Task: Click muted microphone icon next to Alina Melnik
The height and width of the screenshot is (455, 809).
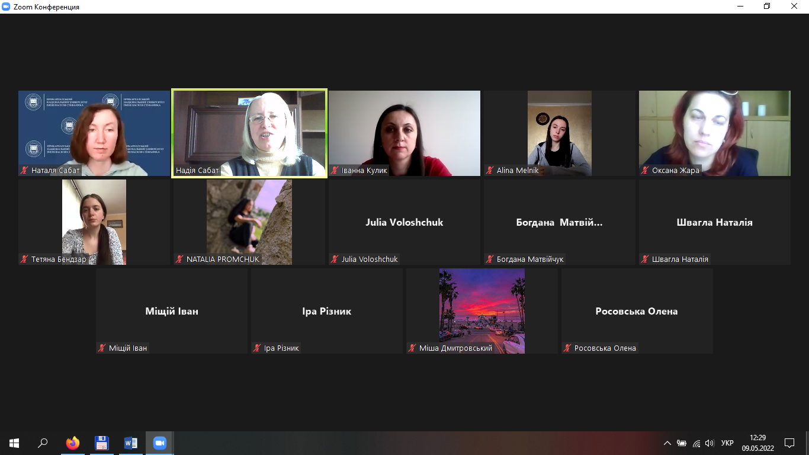Action: tap(490, 171)
